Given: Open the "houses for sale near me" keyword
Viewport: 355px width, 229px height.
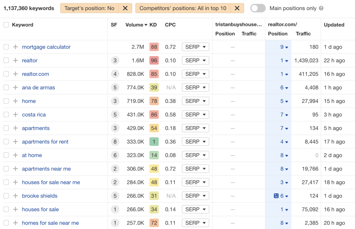Looking at the screenshot, I should (51, 182).
